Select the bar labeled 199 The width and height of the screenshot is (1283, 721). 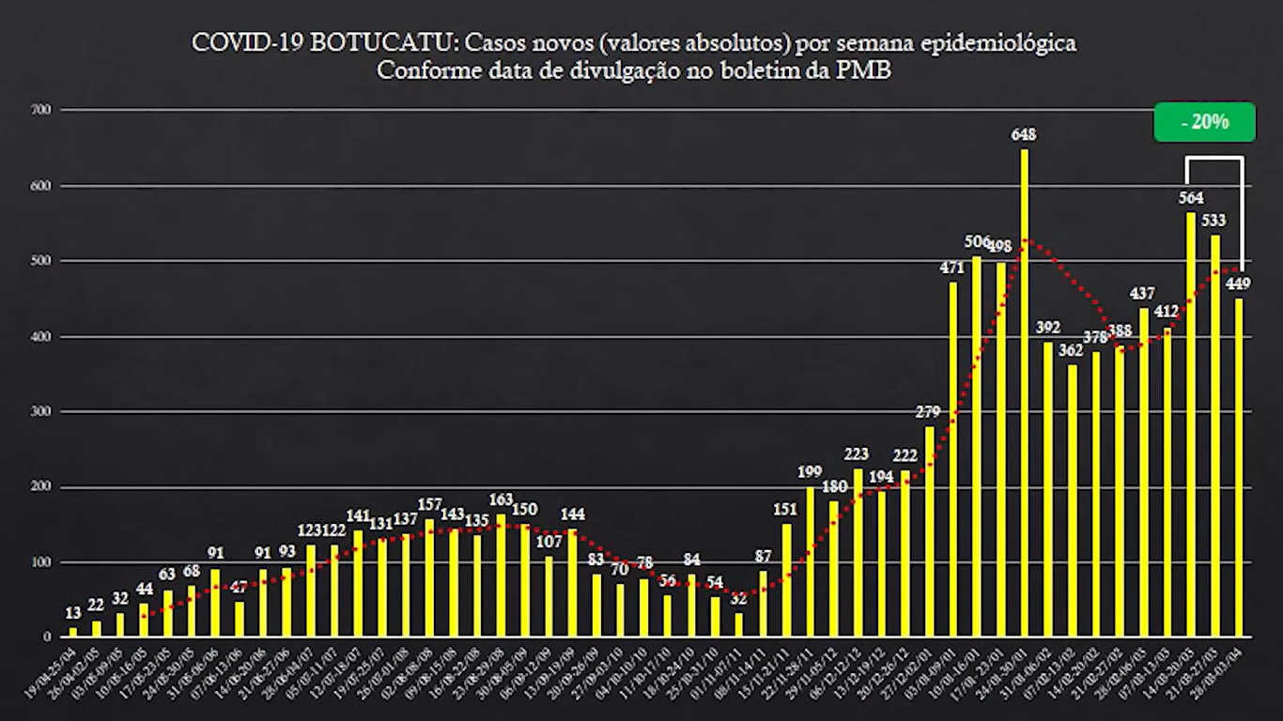pos(810,561)
